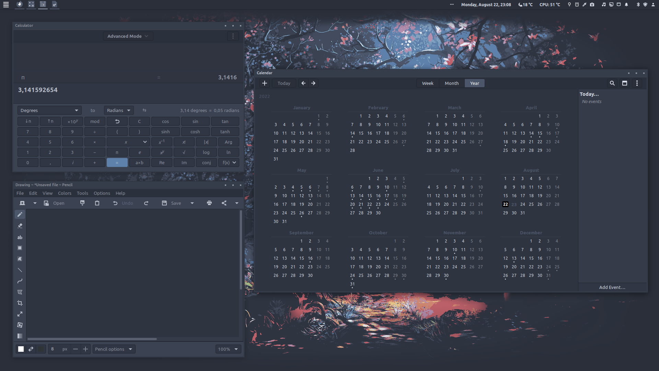659x371 pixels.
Task: Select the Eraser tool in Drawing
Action: pos(20,226)
